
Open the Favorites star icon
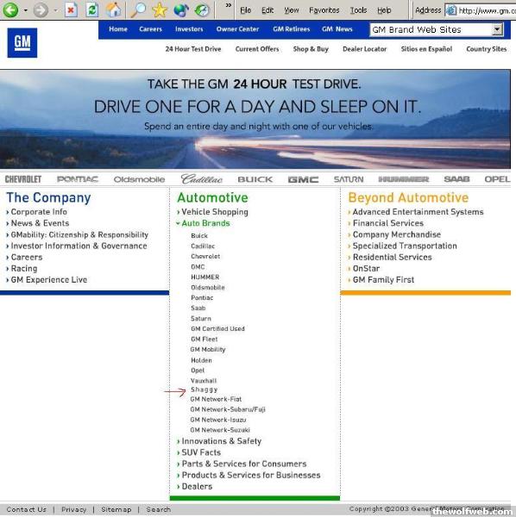coord(160,9)
